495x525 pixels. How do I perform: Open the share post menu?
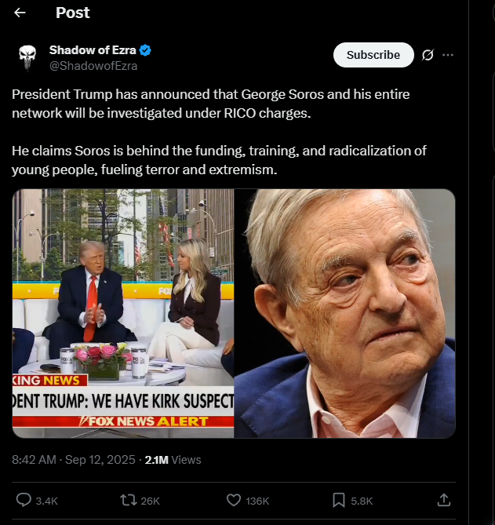pos(443,500)
